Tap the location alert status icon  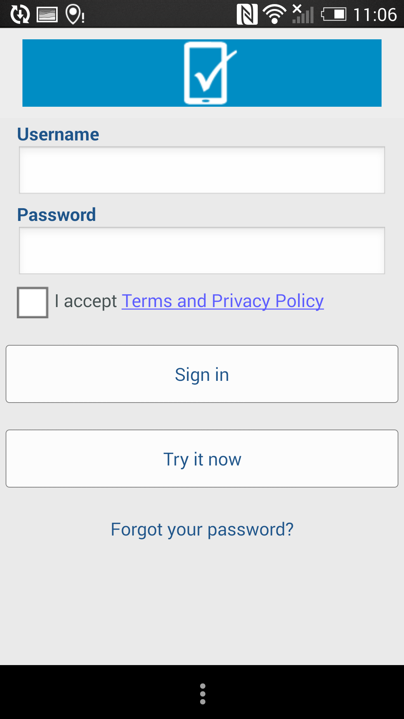75,15
